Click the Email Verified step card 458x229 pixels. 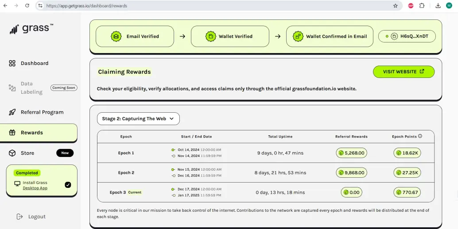(x=135, y=36)
